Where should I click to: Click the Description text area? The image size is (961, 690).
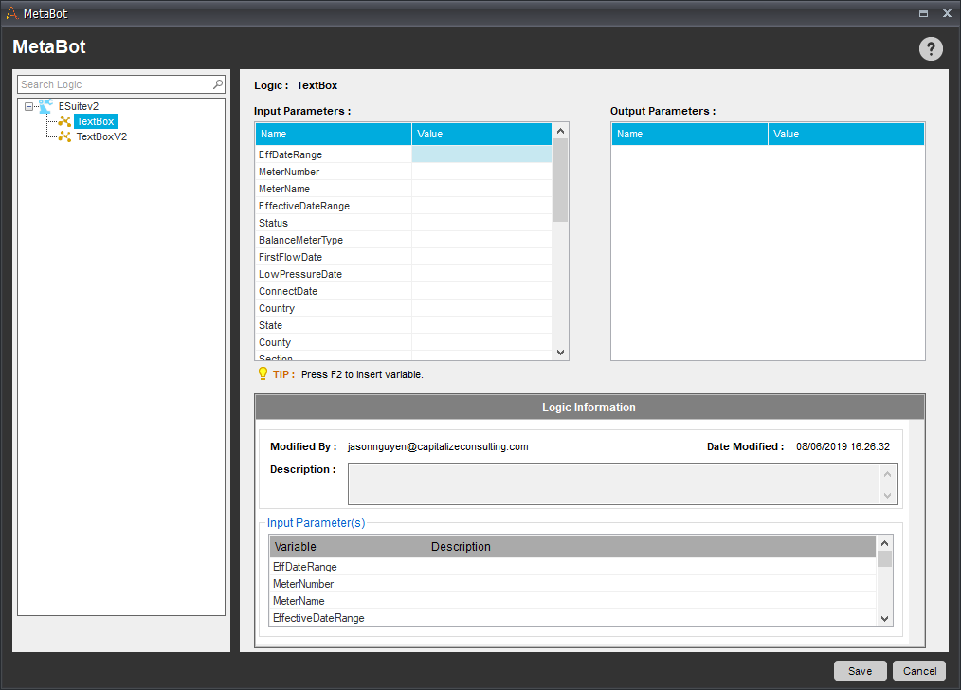tap(614, 484)
